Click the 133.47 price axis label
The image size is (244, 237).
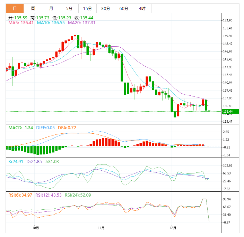pyautogui.click(x=228, y=122)
